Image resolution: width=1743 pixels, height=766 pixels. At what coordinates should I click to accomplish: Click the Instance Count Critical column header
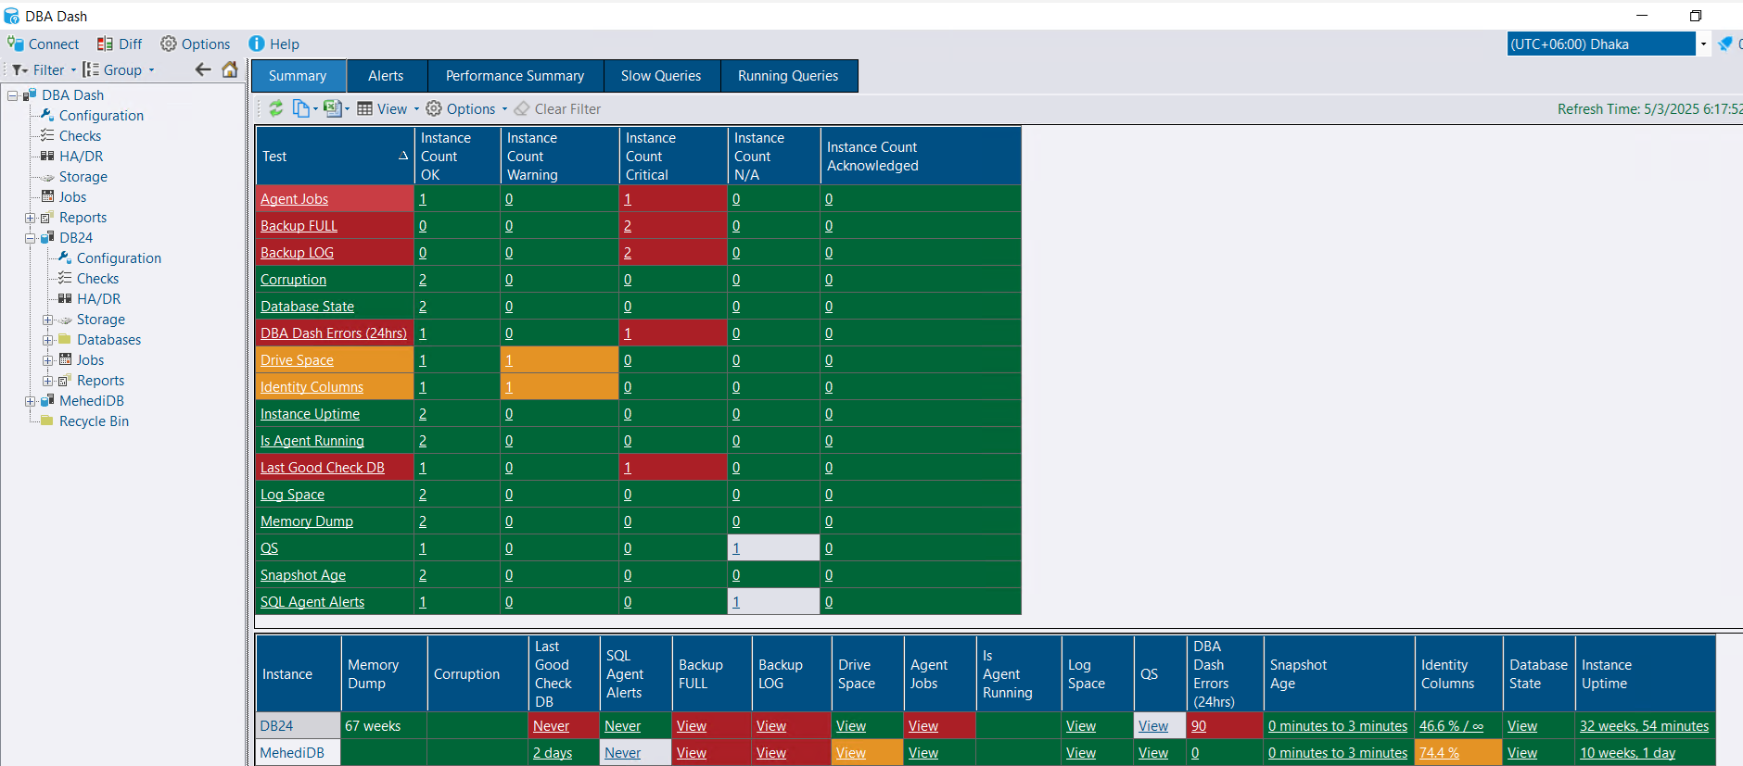pos(673,156)
